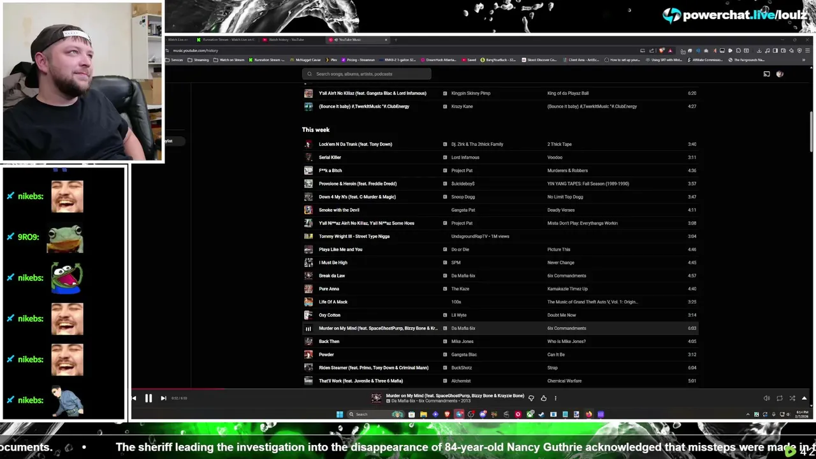Cast to a device icon
Screen dimensions: 816x459
[766, 74]
